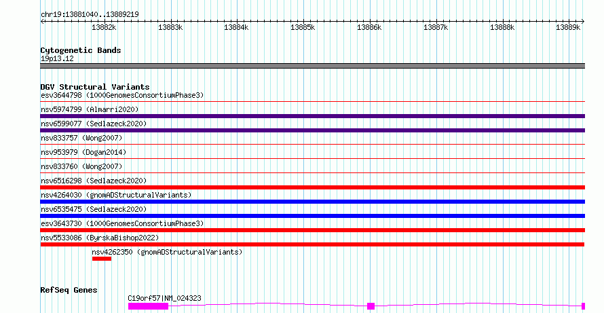Click the 13882k ruler position label

pyautogui.click(x=104, y=27)
